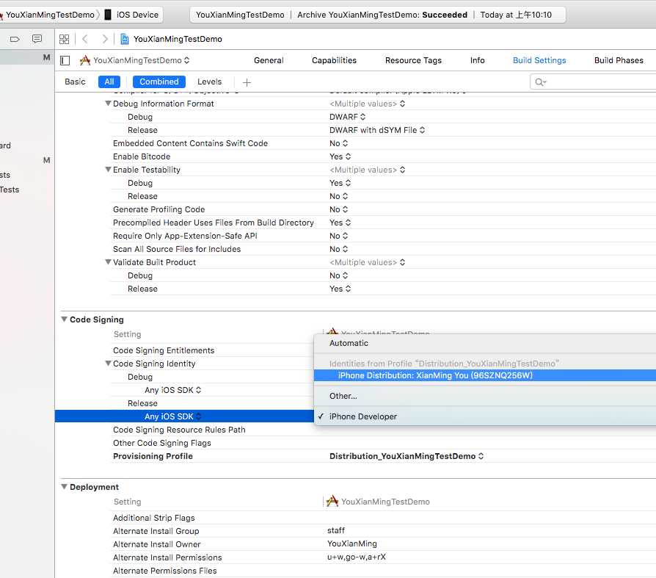Collapse the Deployment section
This screenshot has width=656, height=578.
click(x=64, y=487)
